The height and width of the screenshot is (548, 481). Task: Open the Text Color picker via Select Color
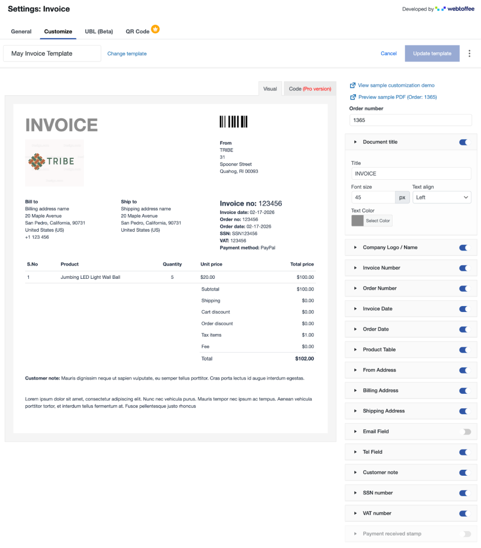(x=378, y=220)
